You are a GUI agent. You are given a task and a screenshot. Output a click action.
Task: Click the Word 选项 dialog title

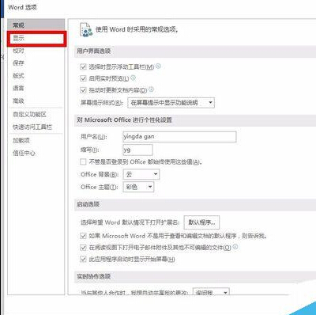coord(22,7)
